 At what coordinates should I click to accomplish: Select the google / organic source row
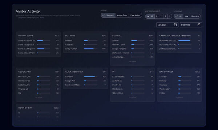coord(132,49)
